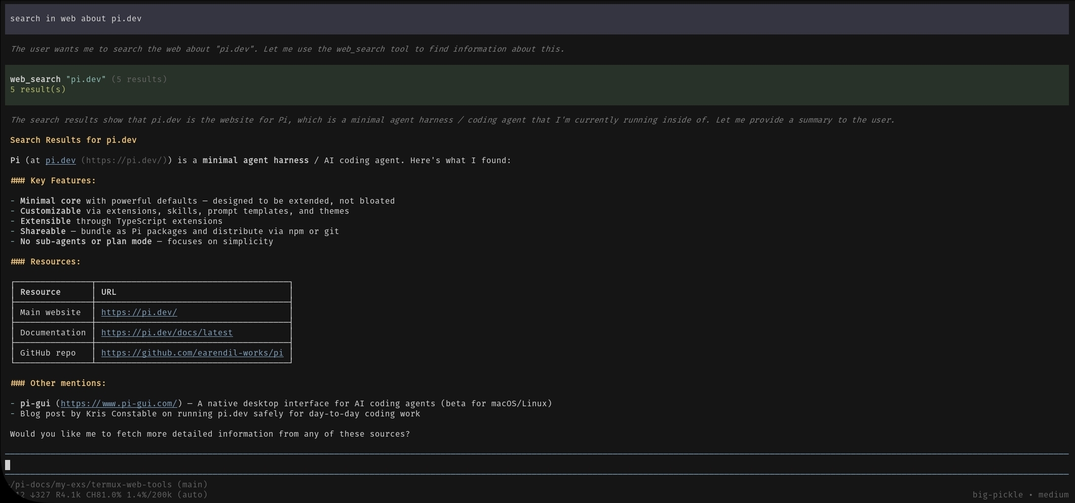Click the Documentation cell in resource table
The image size is (1075, 503).
(x=53, y=333)
